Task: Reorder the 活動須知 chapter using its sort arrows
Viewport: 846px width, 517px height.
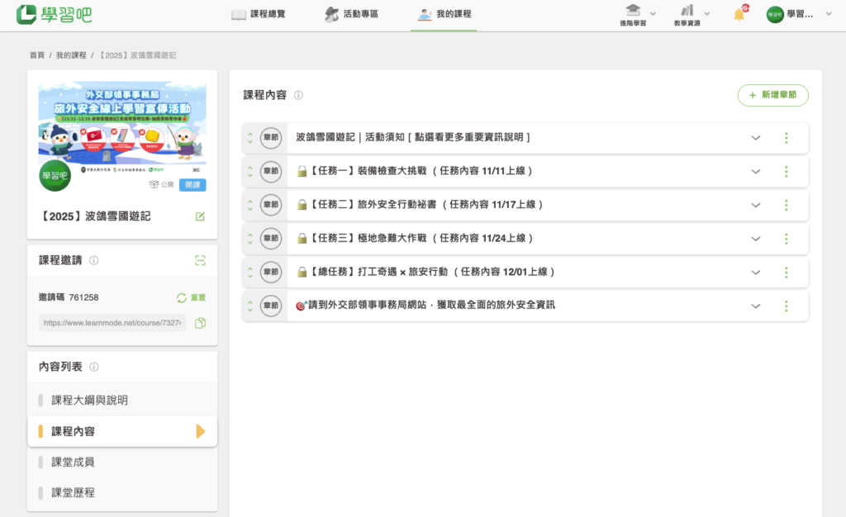Action: (x=249, y=138)
